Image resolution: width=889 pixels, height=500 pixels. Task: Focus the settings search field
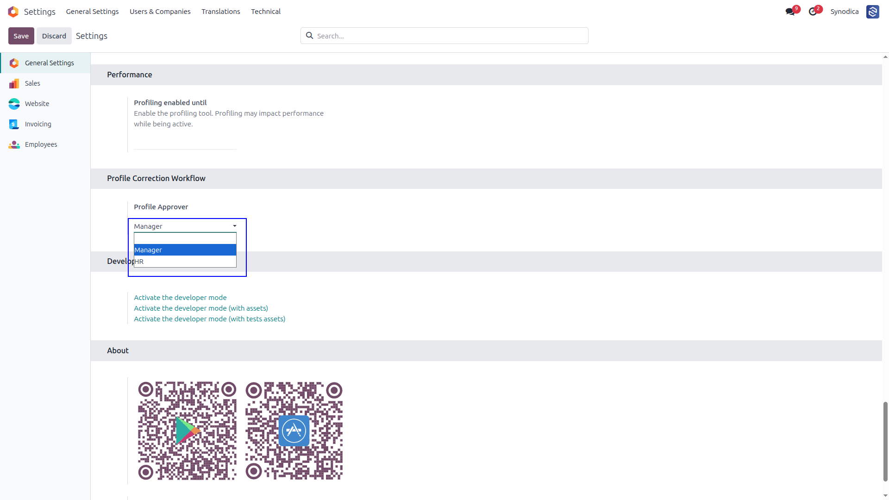[x=444, y=36]
